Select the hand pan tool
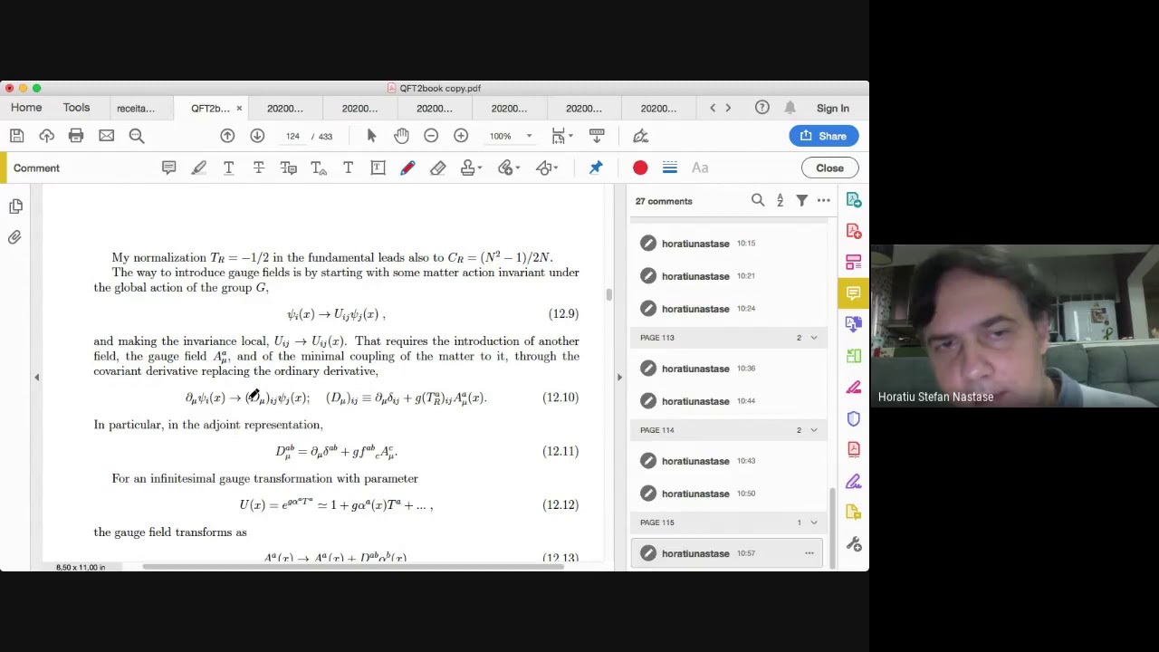1159x652 pixels. click(x=401, y=136)
